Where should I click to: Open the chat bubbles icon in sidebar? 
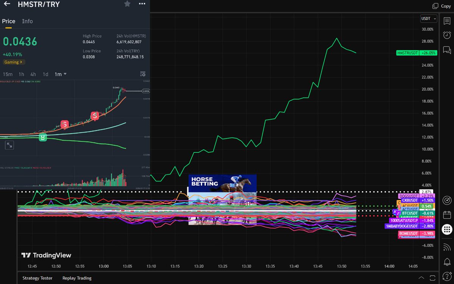446,50
